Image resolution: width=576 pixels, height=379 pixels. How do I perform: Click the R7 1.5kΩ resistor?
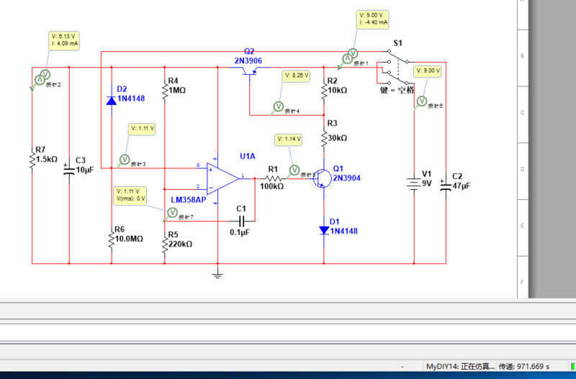coord(32,160)
